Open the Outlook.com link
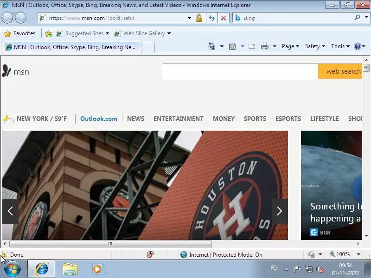The image size is (371, 278). tap(99, 119)
